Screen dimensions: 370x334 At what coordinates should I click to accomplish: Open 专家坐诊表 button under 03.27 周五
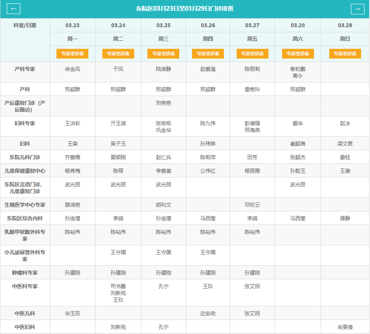[252, 54]
